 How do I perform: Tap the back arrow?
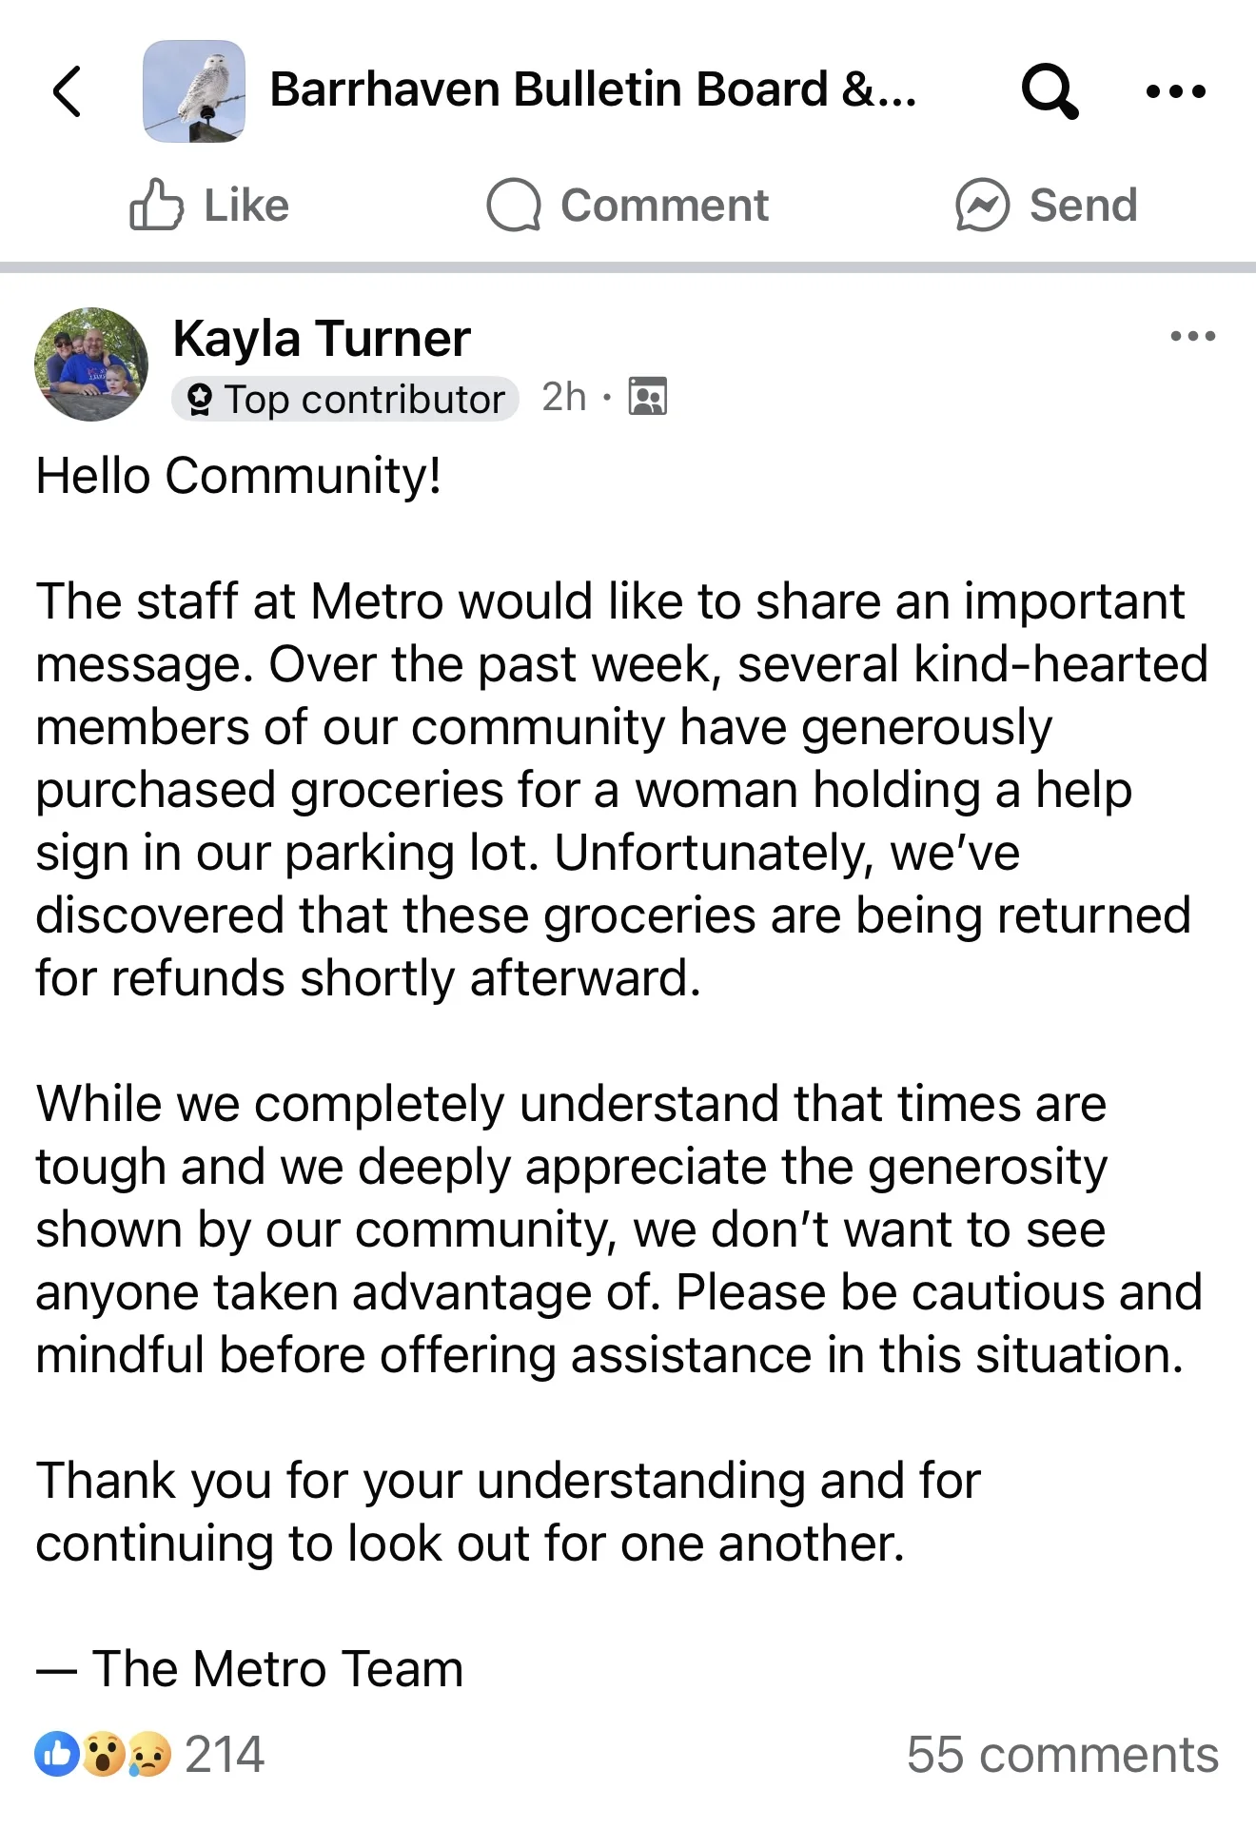67,91
